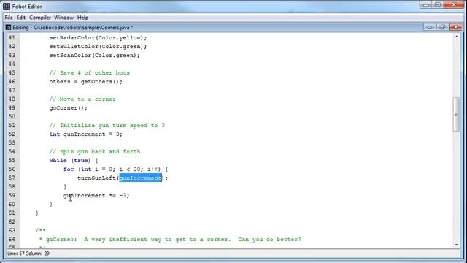
Task: Restore the Corners.java editing window
Action: coord(442,28)
